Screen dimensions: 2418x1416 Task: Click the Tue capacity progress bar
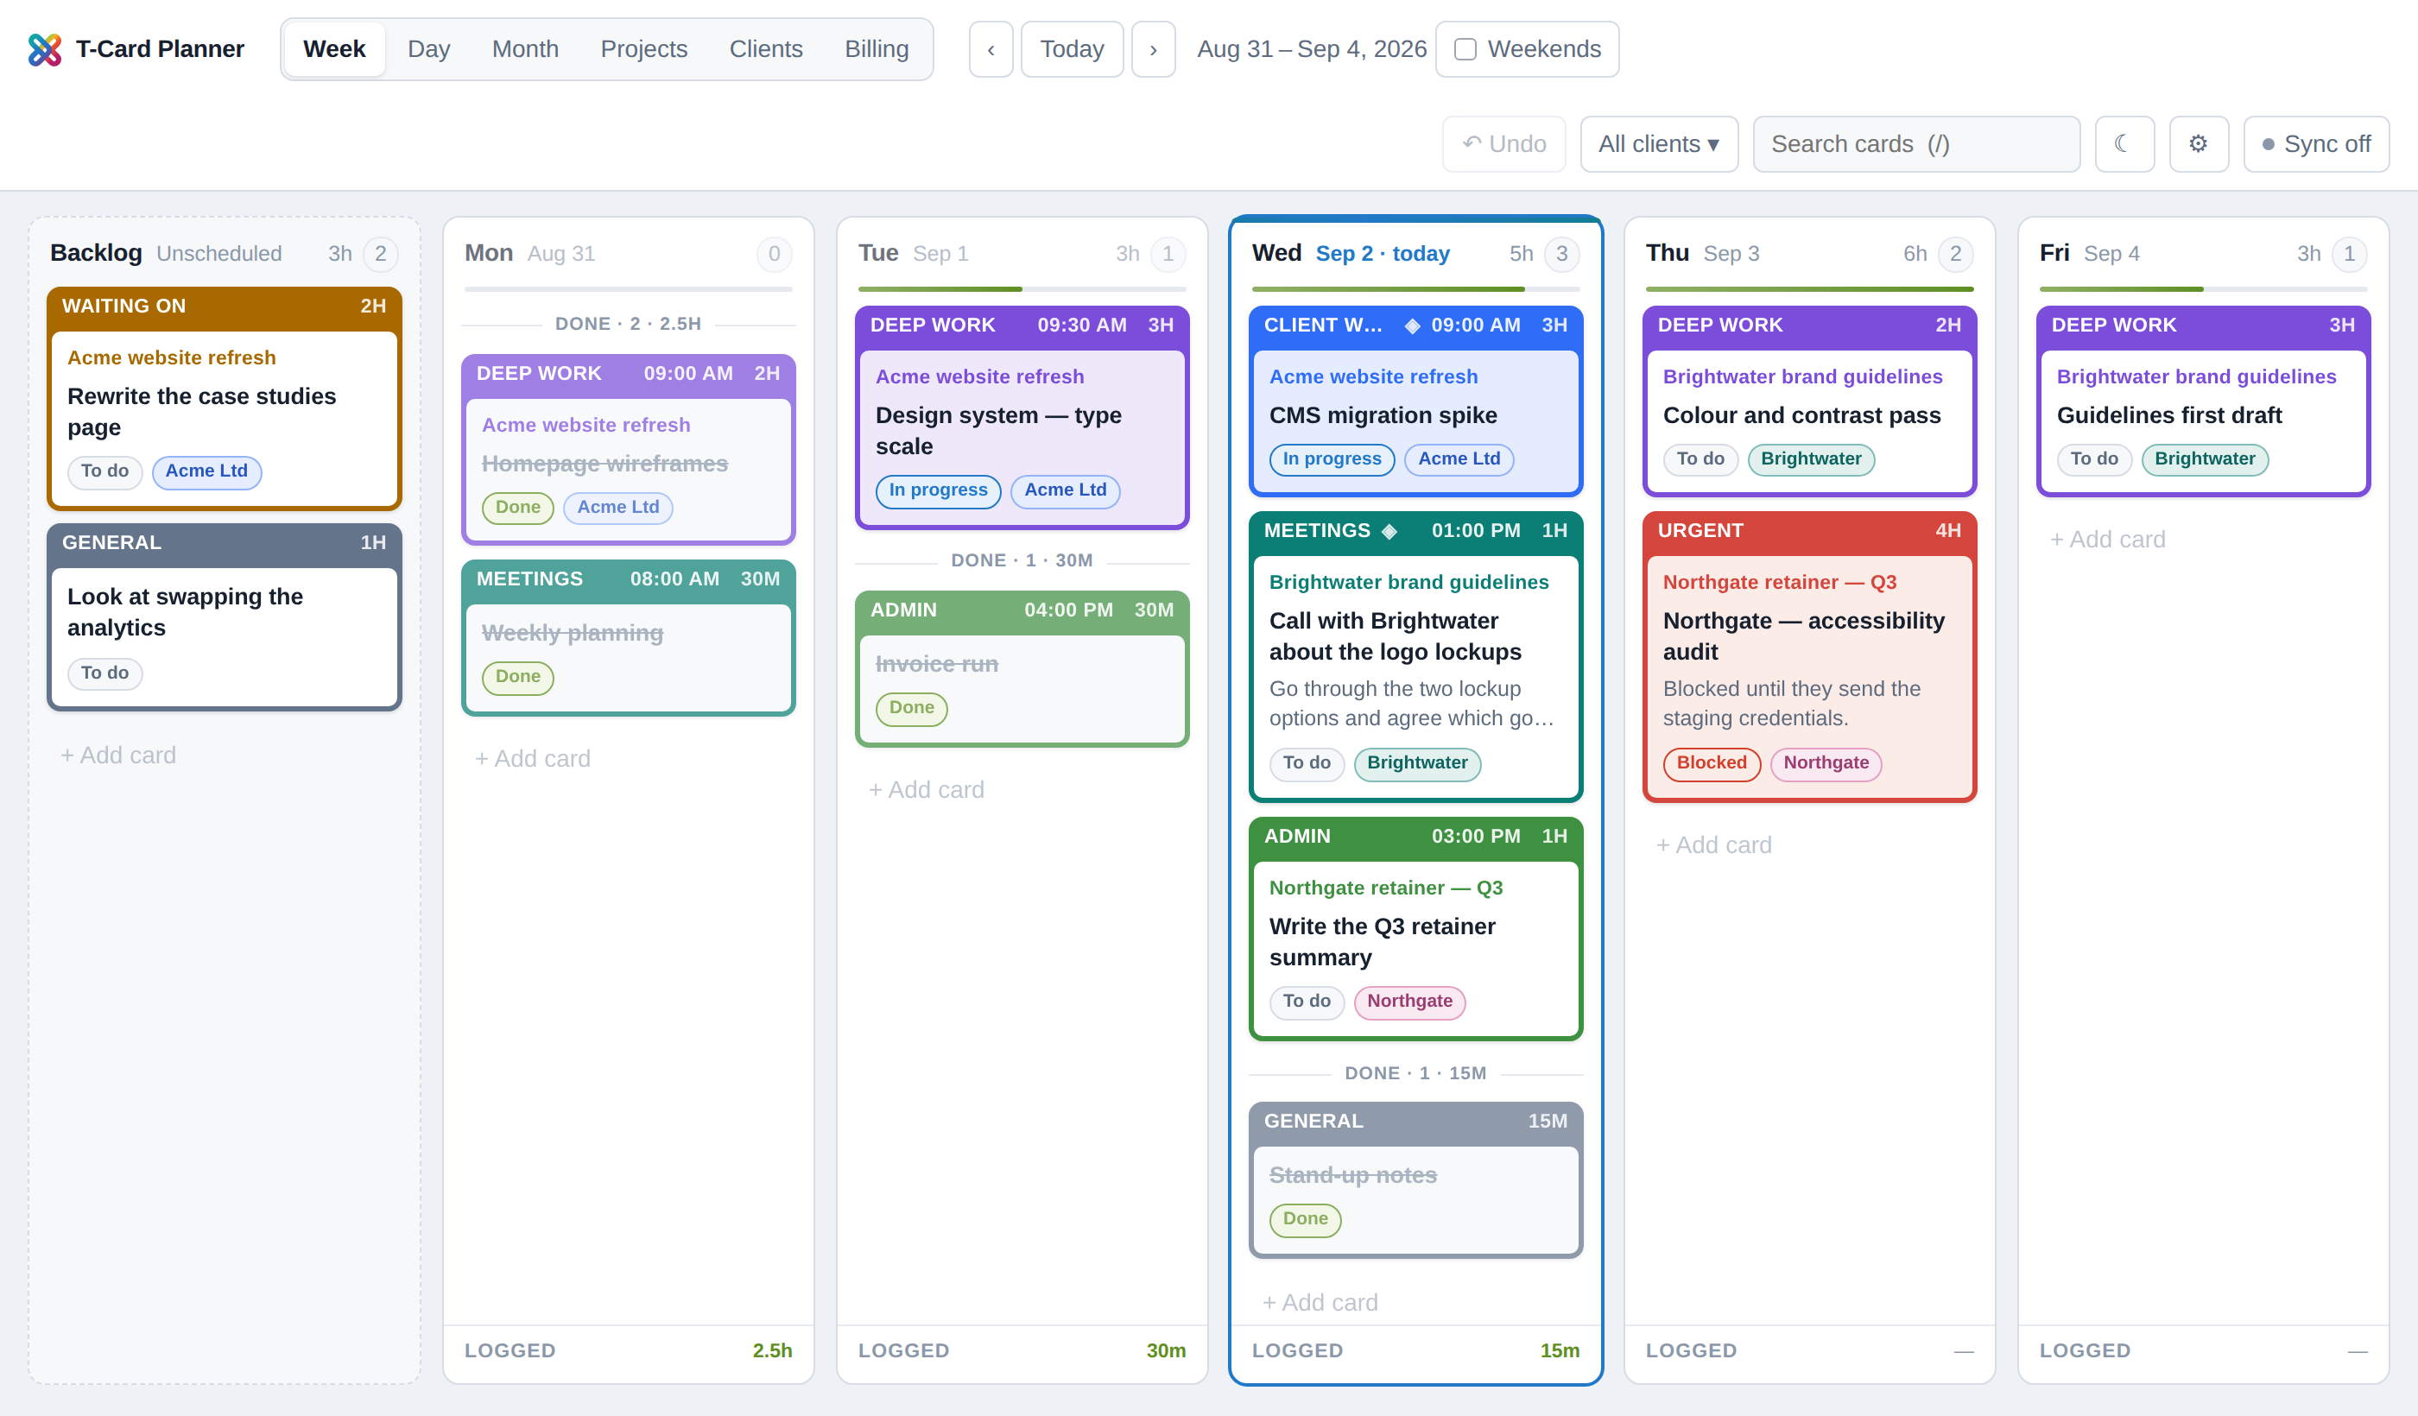coord(1021,288)
